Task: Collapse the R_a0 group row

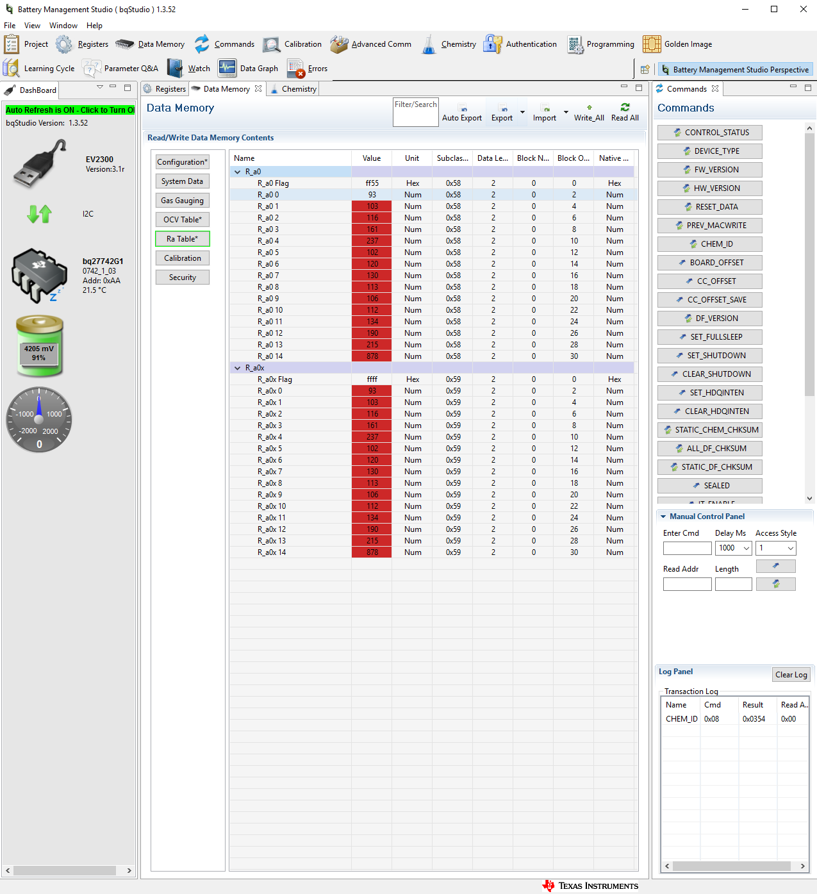Action: tap(238, 172)
